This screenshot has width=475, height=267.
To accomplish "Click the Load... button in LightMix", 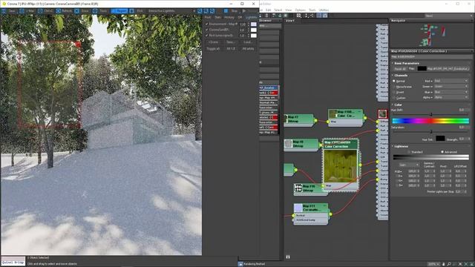I will (x=248, y=42).
